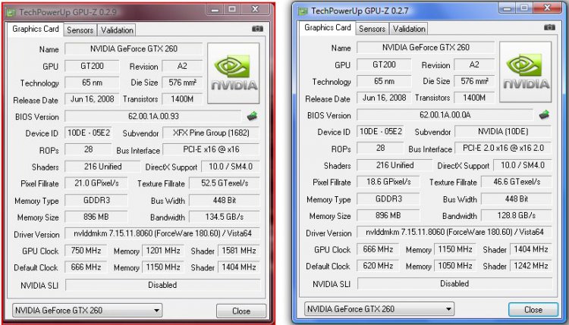Image resolution: width=569 pixels, height=325 pixels.
Task: Click NVIDIA logo in GPU-Z 0.2.7 window
Action: click(x=526, y=72)
